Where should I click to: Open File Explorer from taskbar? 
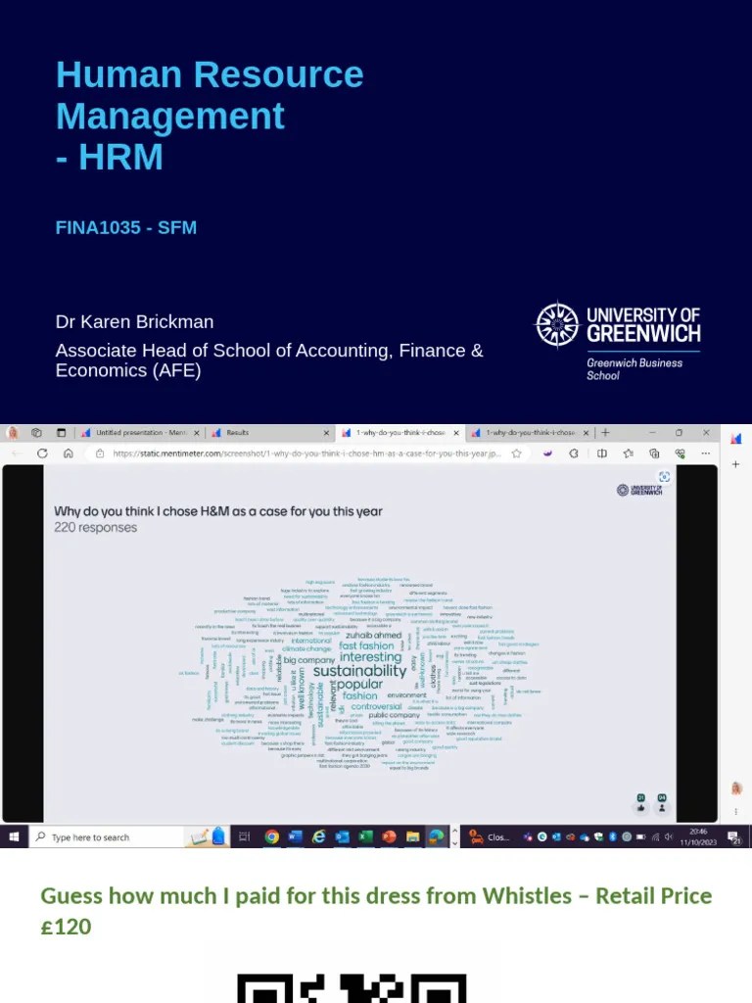pos(412,836)
